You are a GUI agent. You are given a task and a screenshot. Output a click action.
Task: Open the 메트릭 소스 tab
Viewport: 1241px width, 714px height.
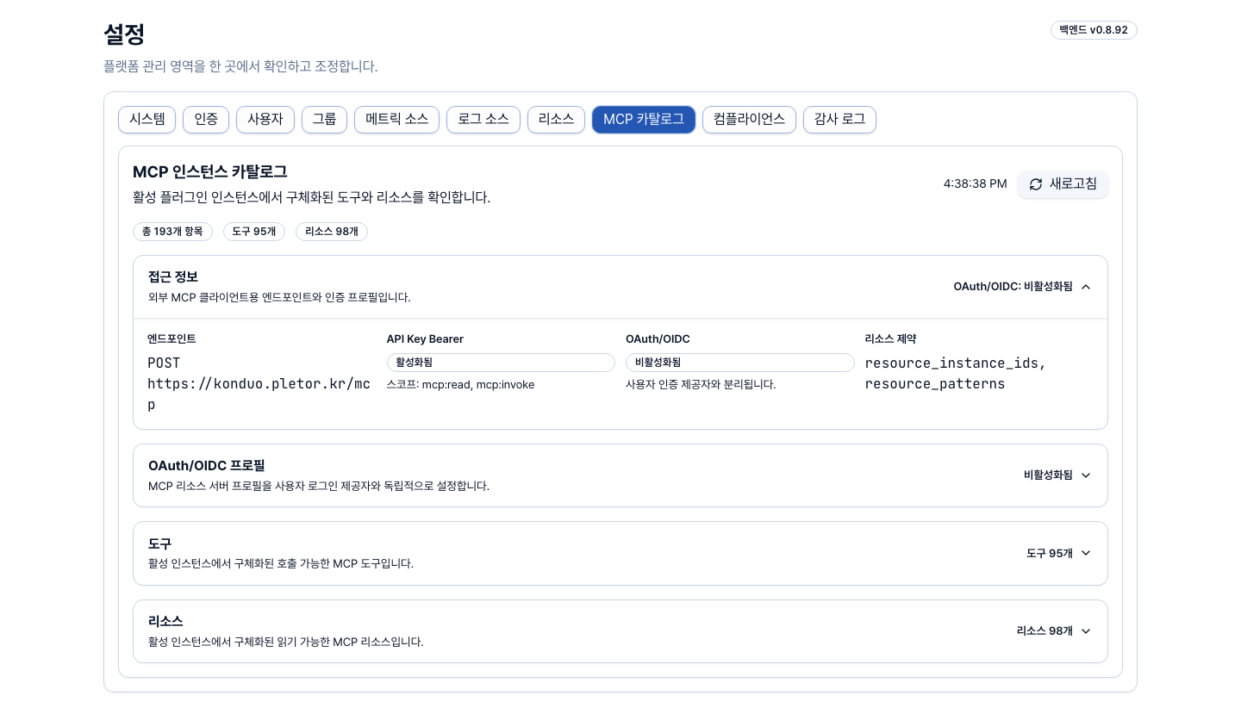pos(397,120)
